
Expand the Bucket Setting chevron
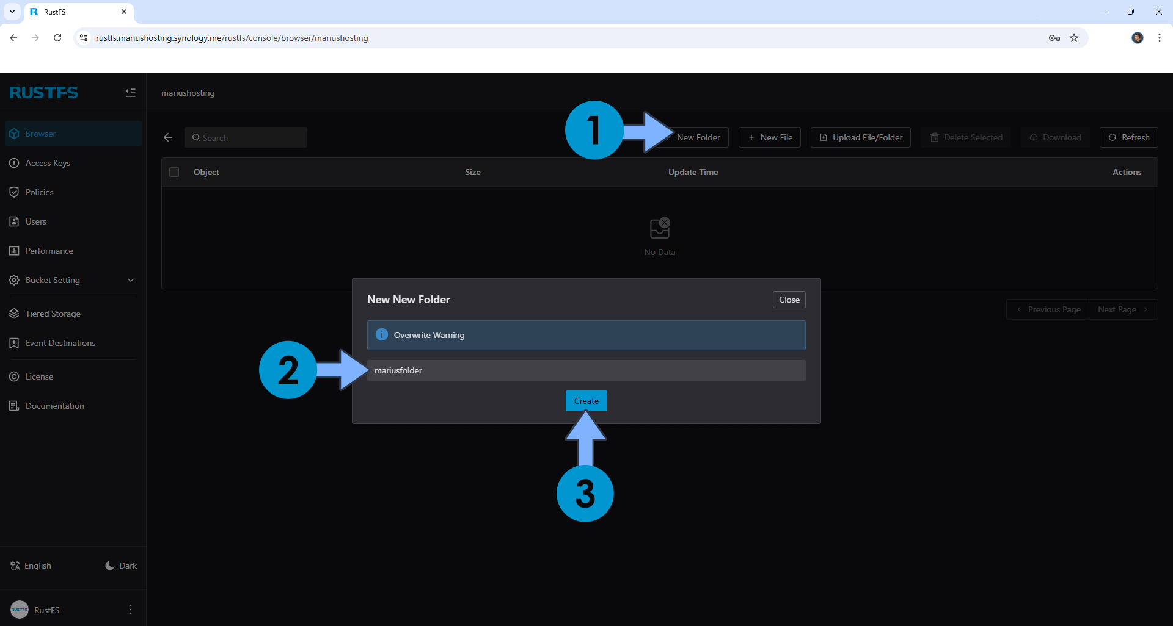[x=131, y=280]
